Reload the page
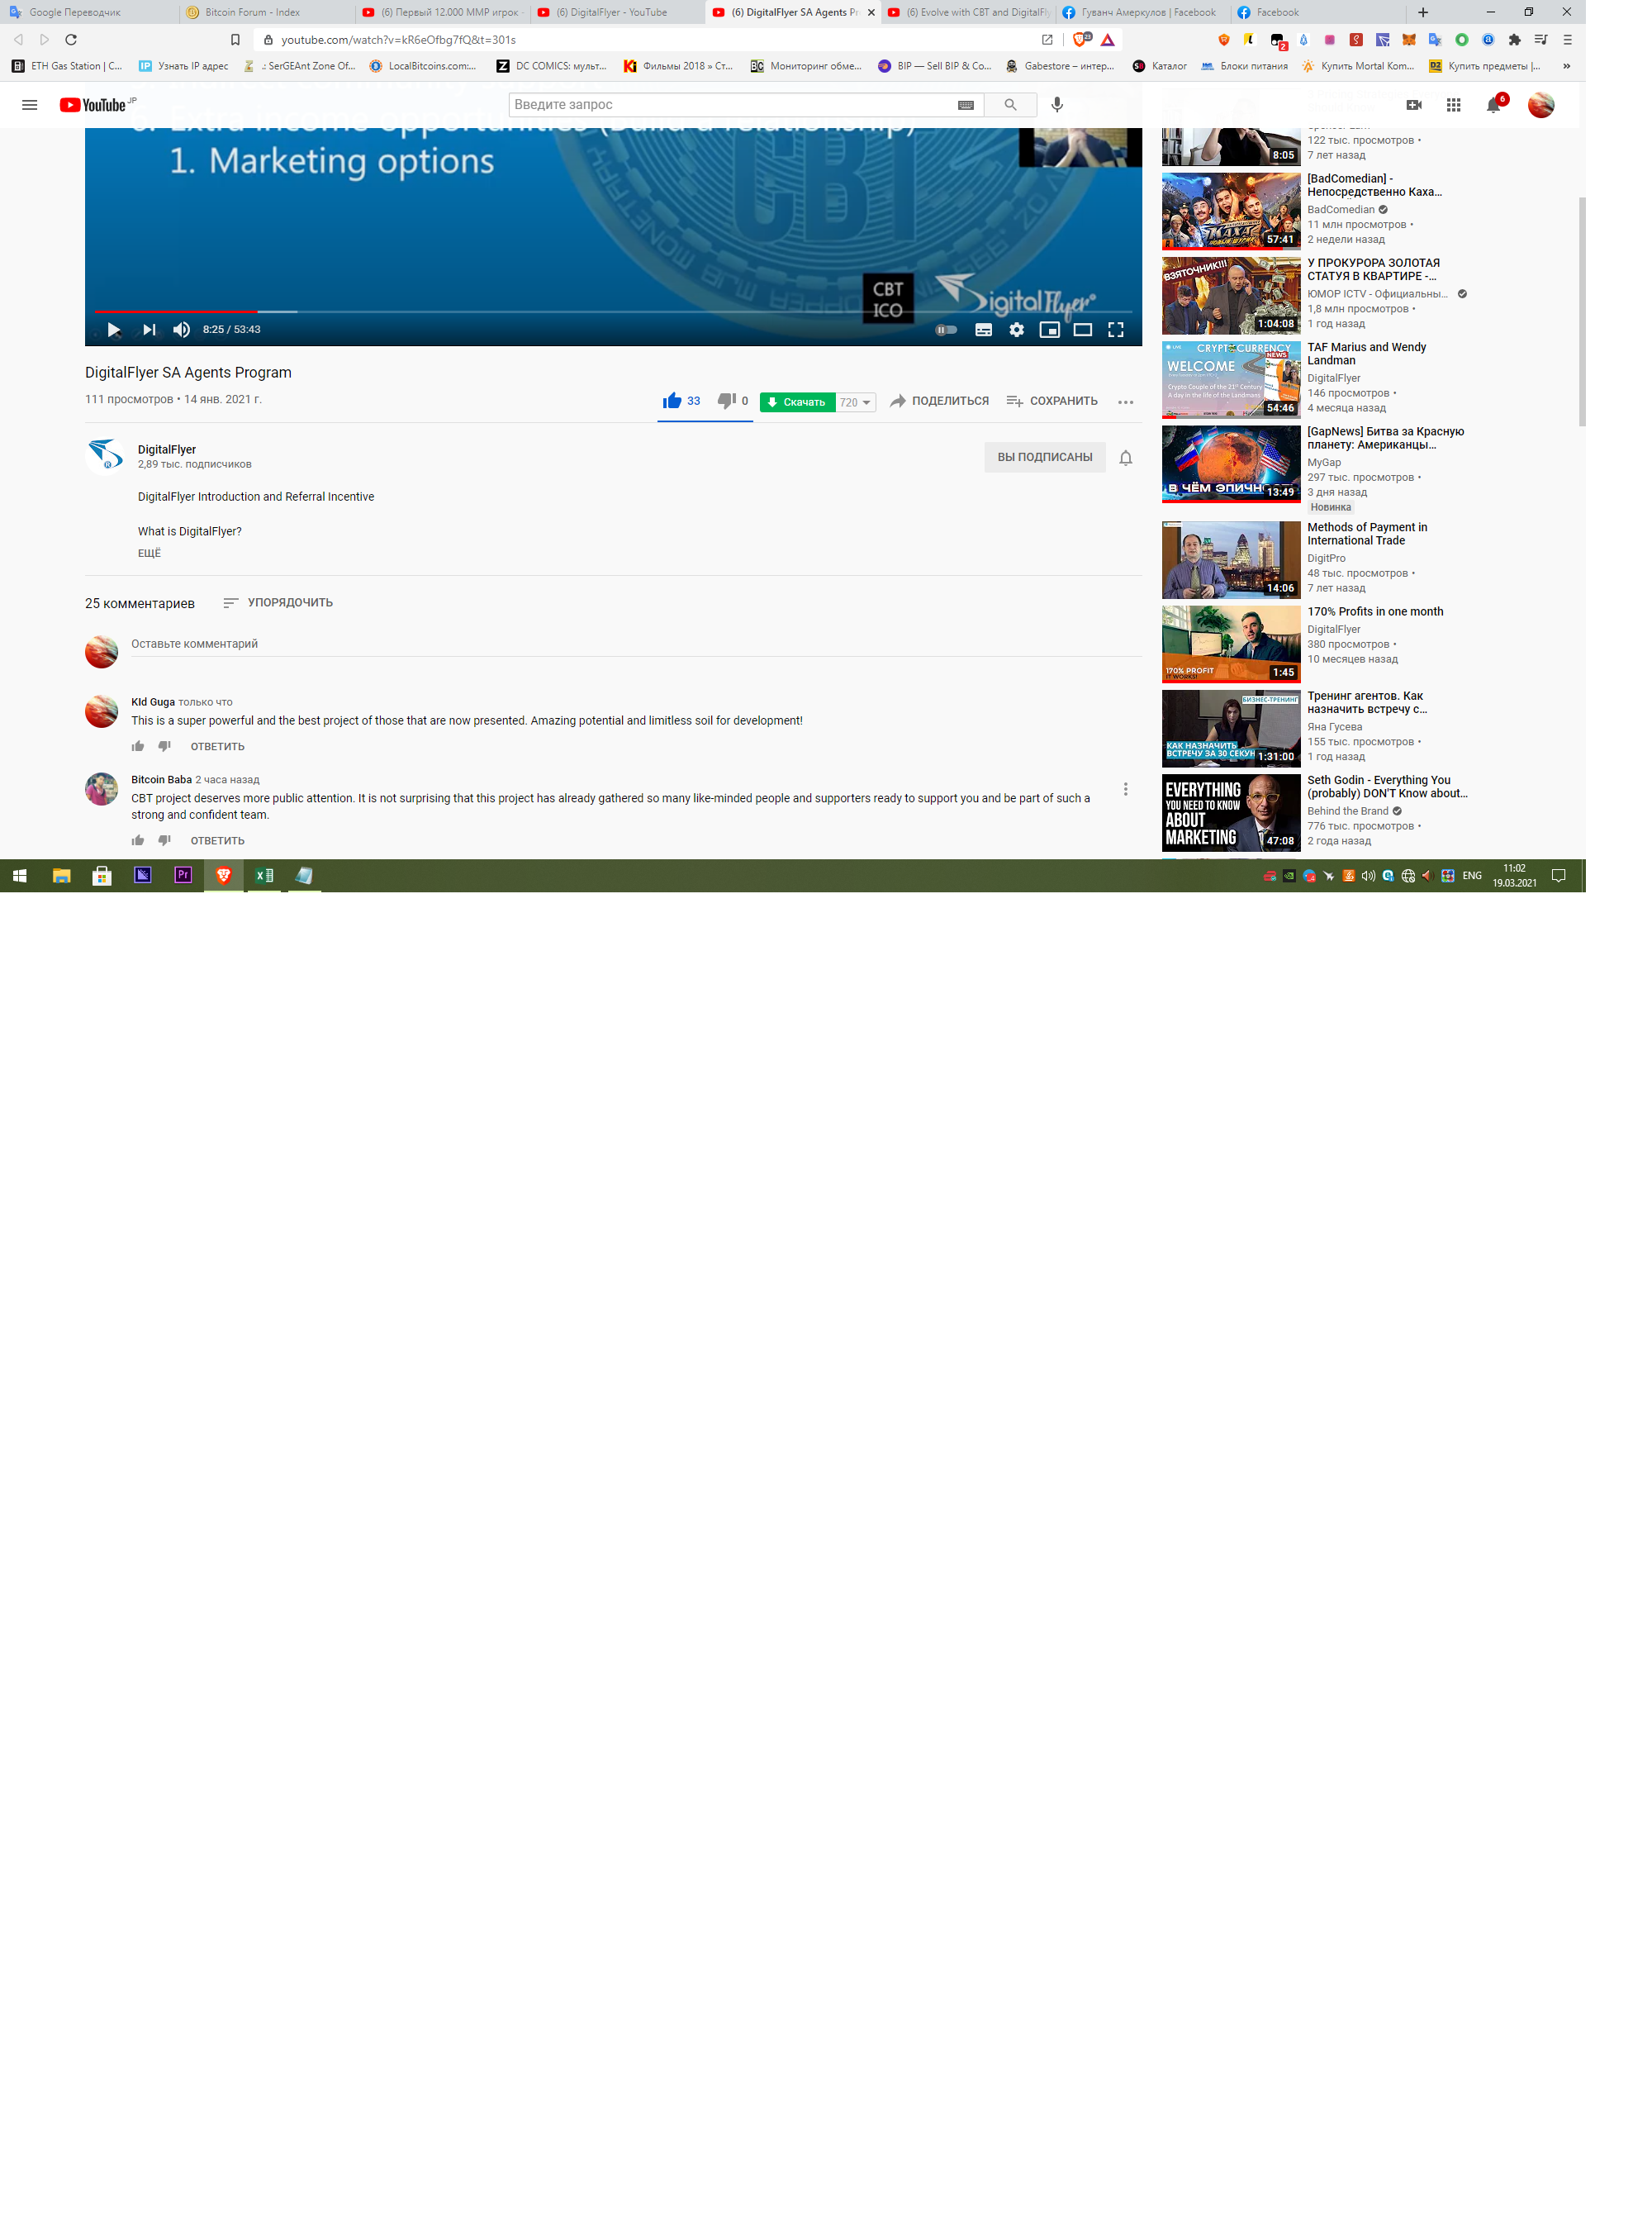The image size is (1652, 2225). point(71,40)
